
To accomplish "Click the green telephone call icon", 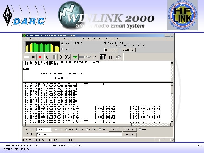I will click(x=75, y=57).
